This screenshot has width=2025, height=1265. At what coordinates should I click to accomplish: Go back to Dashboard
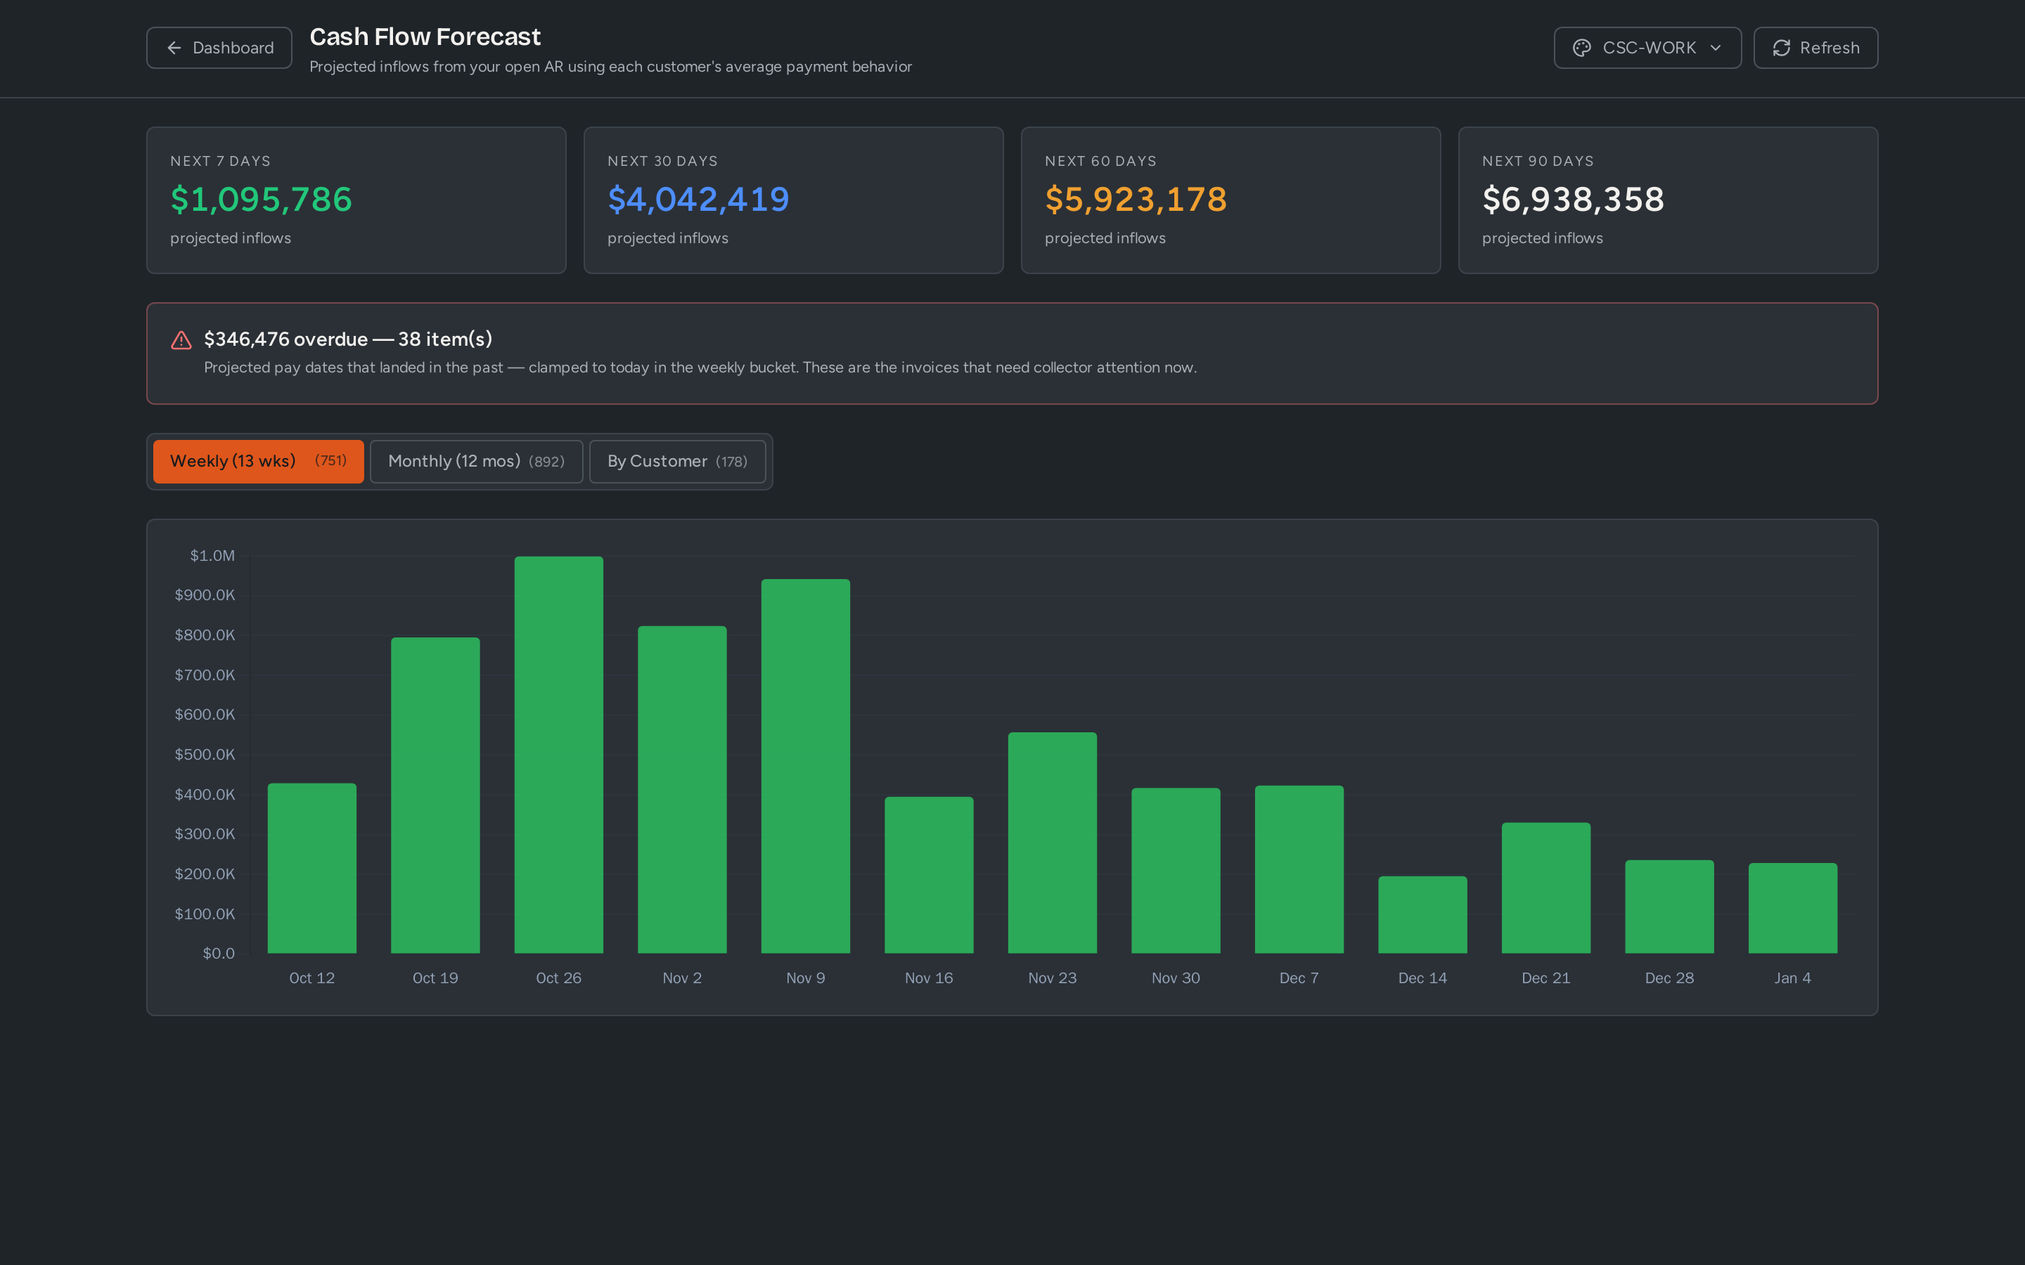[219, 48]
